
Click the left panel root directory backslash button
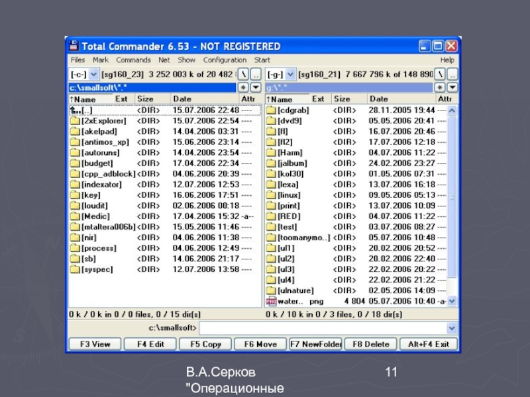tap(243, 74)
